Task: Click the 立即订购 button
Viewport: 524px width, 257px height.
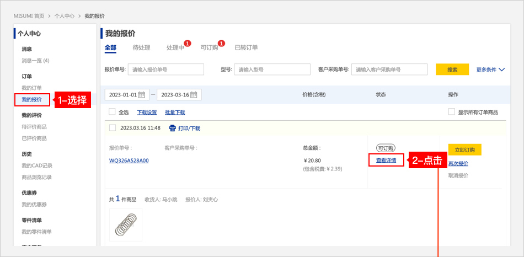Action: pos(464,150)
